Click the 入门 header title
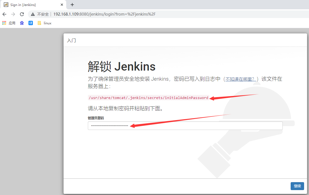Image resolution: width=309 pixels, height=195 pixels. (x=71, y=40)
